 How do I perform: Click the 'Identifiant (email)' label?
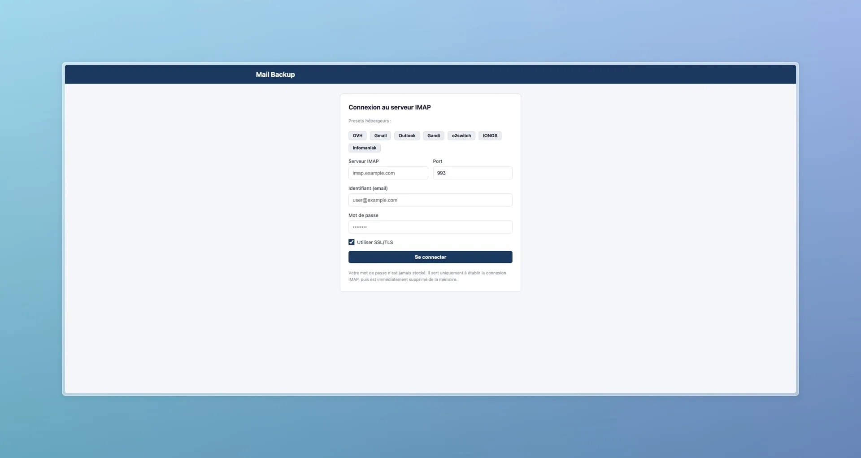(368, 188)
